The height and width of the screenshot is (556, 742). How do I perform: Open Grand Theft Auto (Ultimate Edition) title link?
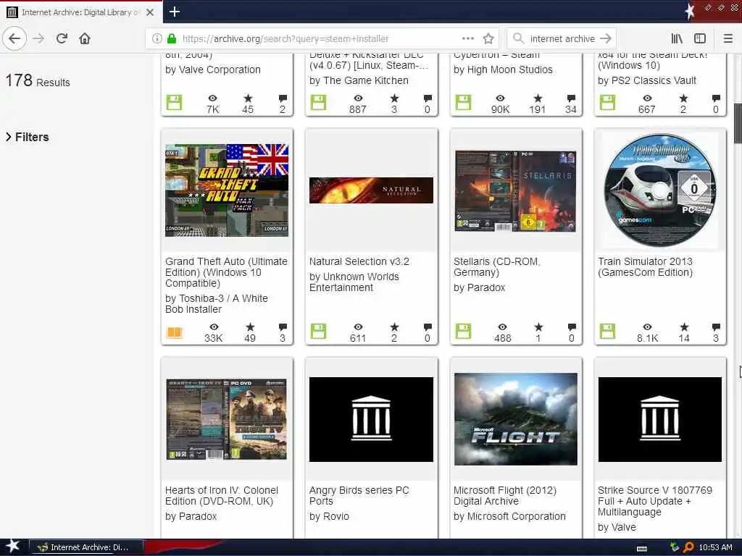pos(226,272)
